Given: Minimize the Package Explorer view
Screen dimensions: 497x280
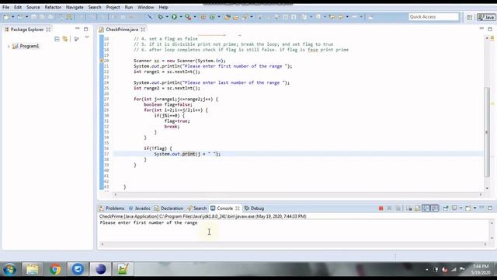Looking at the screenshot, I should [x=78, y=29].
